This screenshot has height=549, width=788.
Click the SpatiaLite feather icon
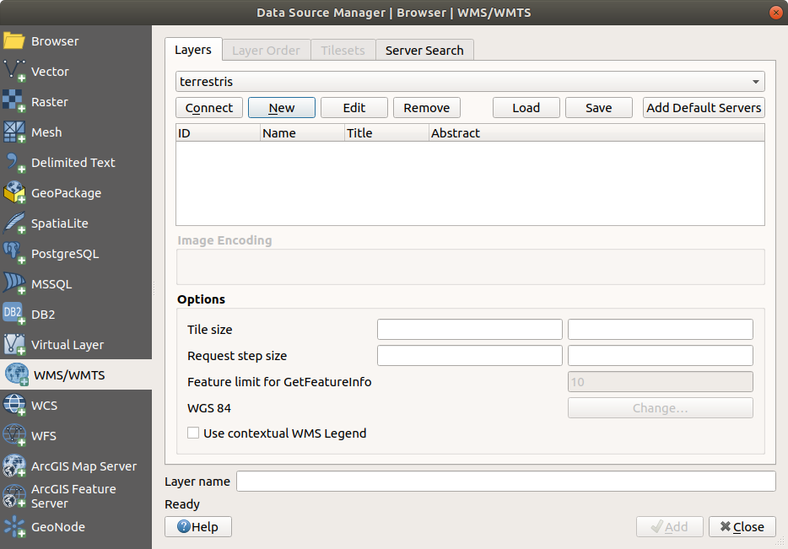click(x=15, y=223)
